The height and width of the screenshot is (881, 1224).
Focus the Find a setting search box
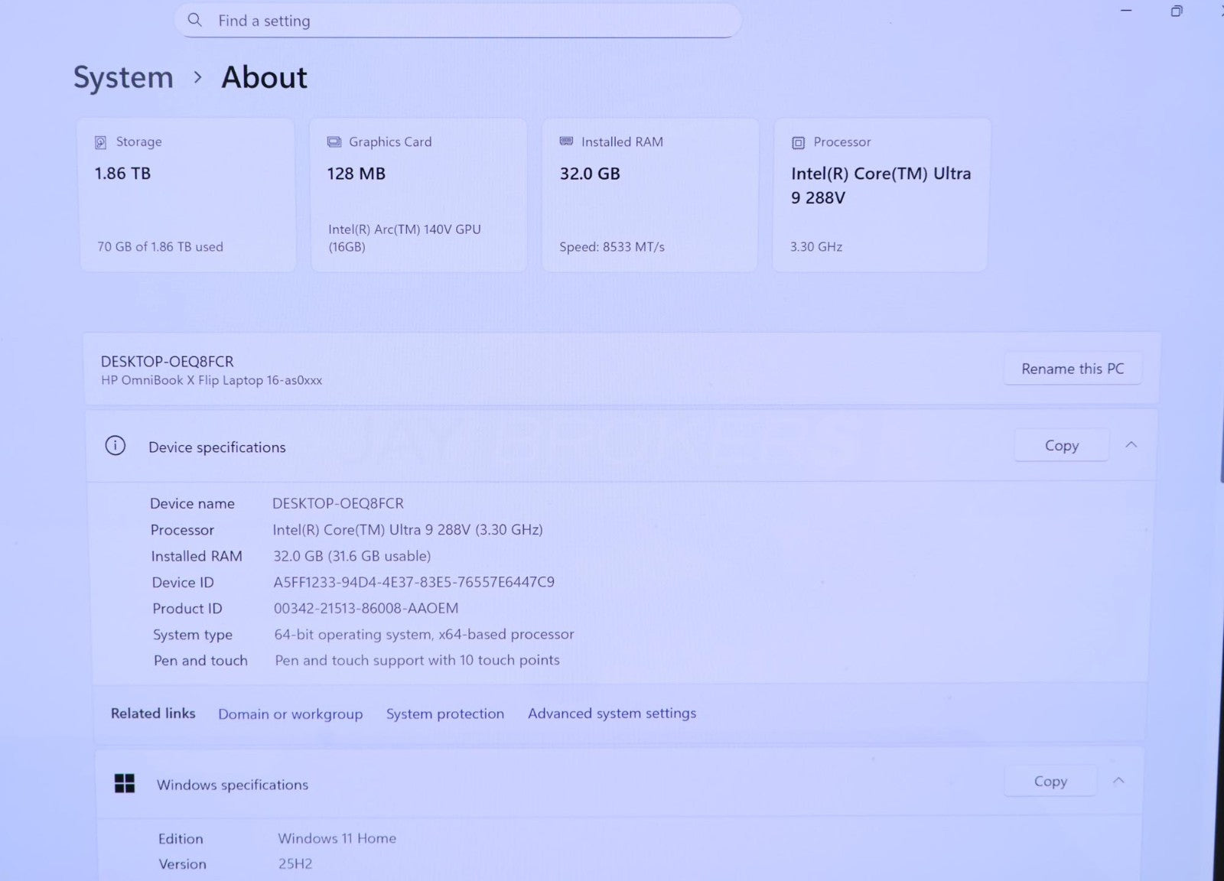[459, 21]
